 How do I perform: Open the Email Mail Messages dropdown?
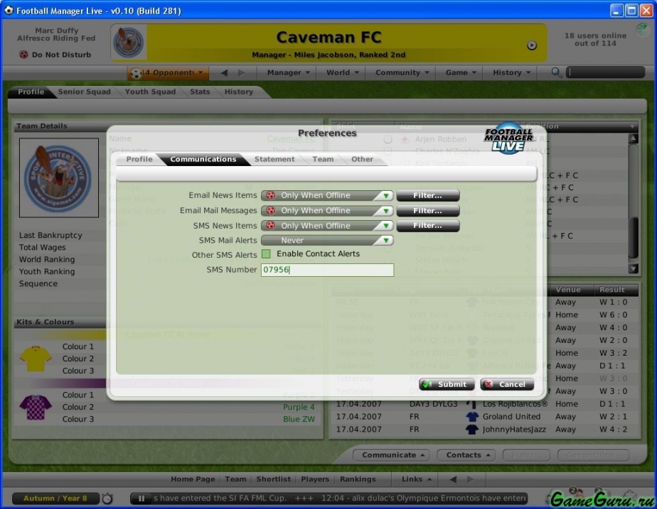(327, 210)
